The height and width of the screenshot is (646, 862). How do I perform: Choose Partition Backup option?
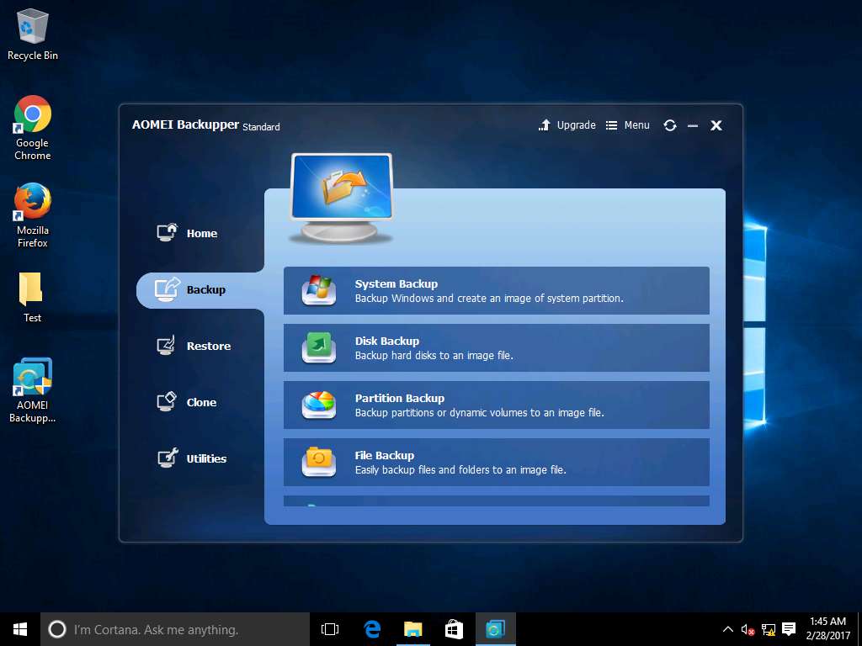[x=497, y=405]
